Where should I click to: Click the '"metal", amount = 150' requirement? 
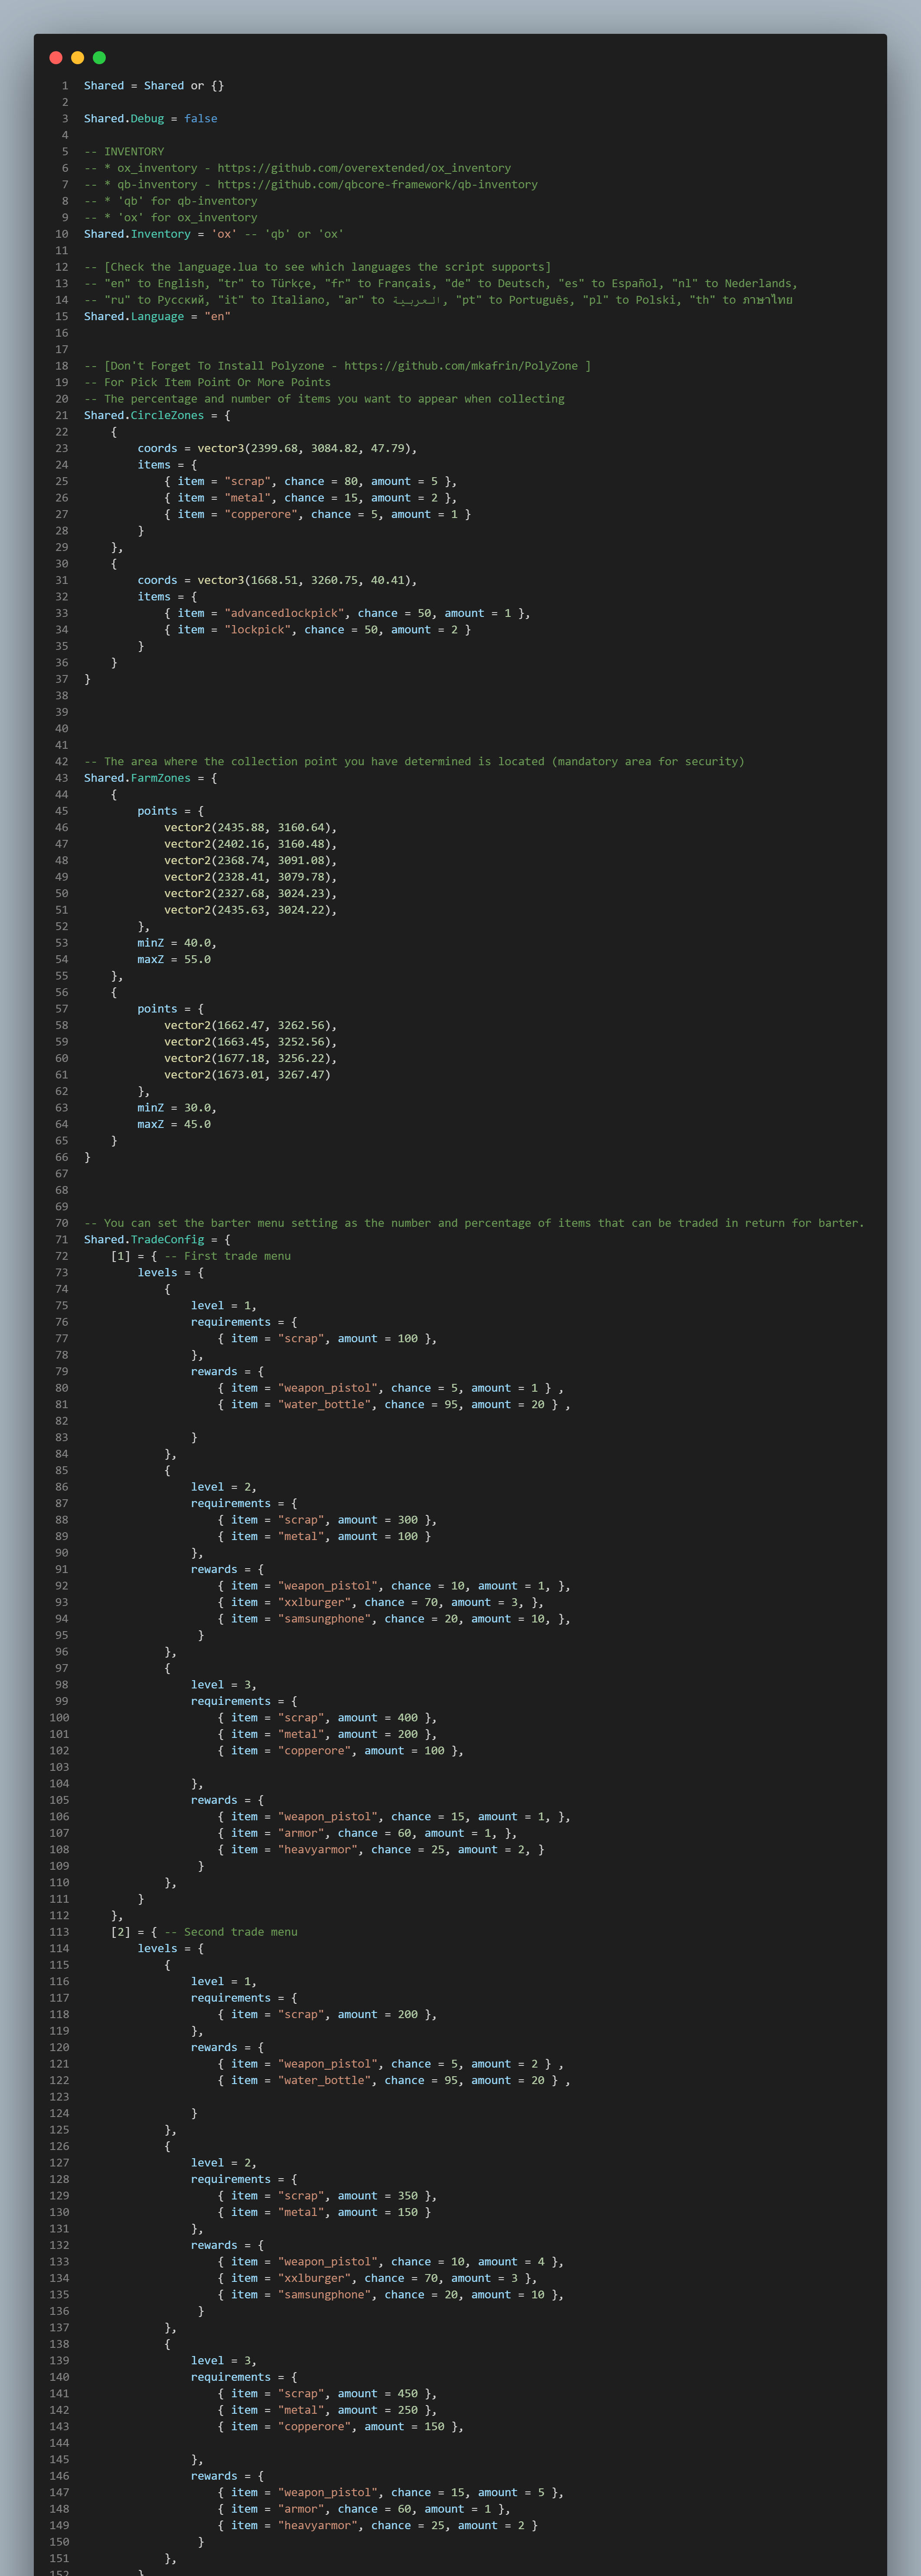click(324, 2213)
